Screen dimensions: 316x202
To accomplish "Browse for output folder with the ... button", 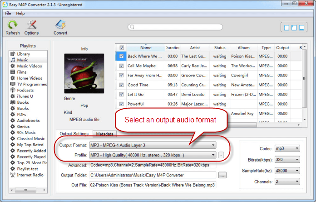I will [x=222, y=175].
